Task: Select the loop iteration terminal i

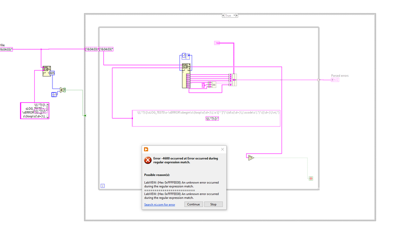Action: point(103,186)
